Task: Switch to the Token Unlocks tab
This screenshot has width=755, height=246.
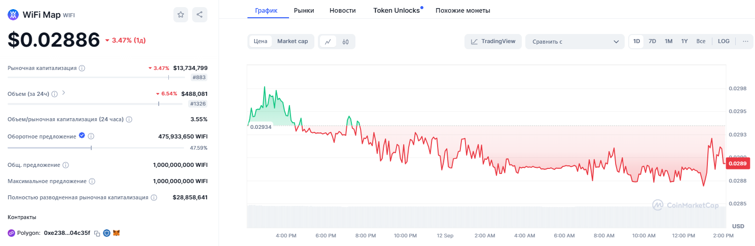Action: pos(396,10)
